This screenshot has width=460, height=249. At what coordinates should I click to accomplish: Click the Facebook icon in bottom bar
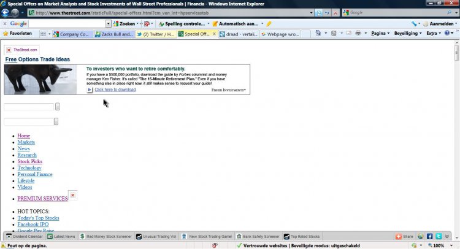click(x=430, y=236)
